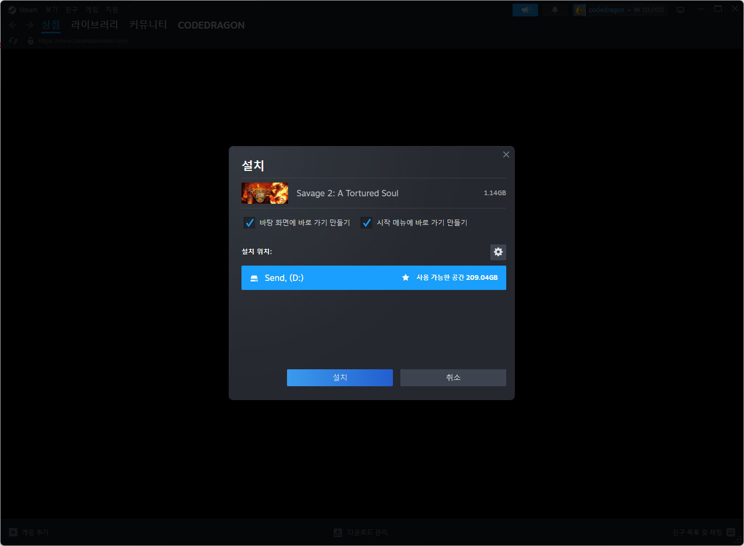Open install location settings gear
This screenshot has width=744, height=546.
point(498,252)
